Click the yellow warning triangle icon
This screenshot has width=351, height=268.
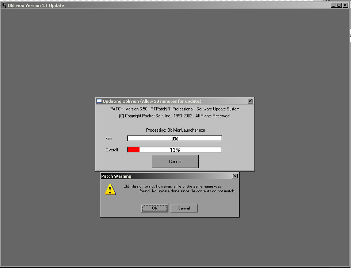(110, 189)
